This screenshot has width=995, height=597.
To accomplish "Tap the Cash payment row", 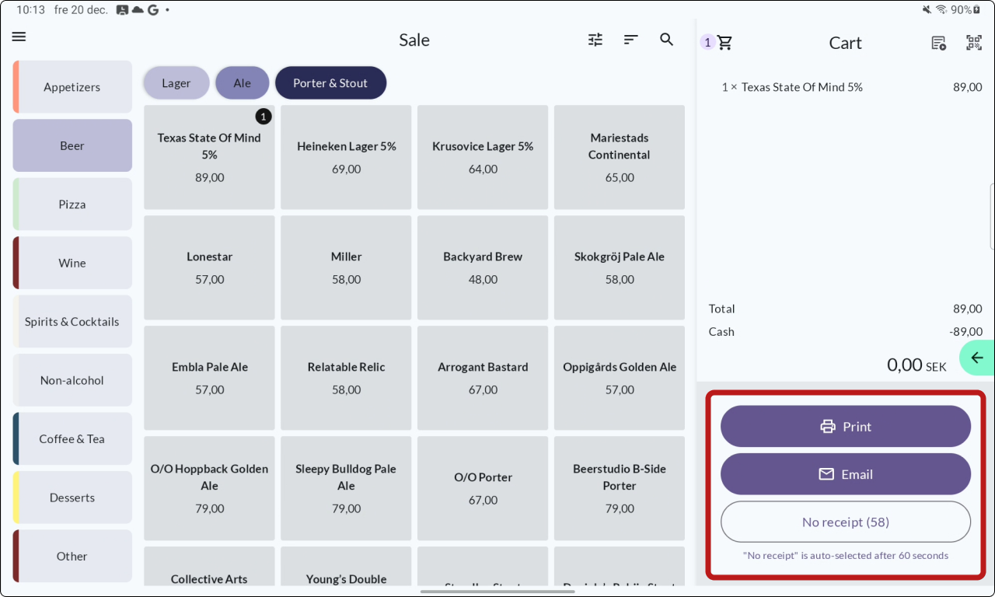I will [x=846, y=331].
